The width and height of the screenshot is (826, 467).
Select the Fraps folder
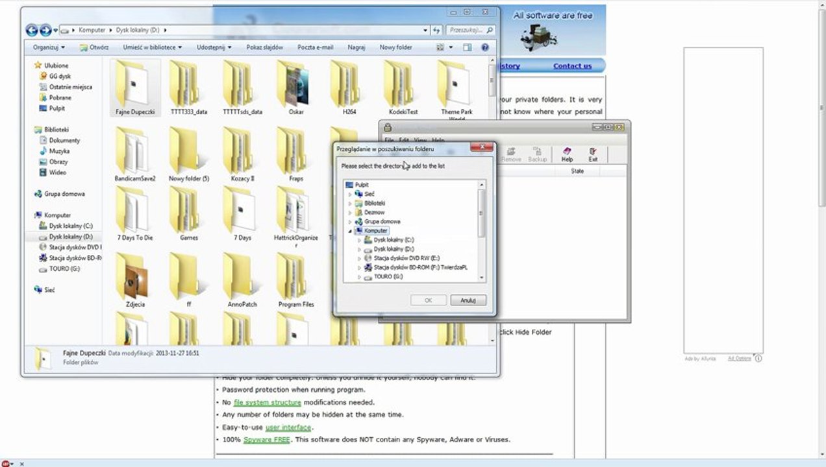point(296,154)
